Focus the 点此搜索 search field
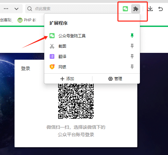The height and width of the screenshot is (155, 168). click(71, 9)
